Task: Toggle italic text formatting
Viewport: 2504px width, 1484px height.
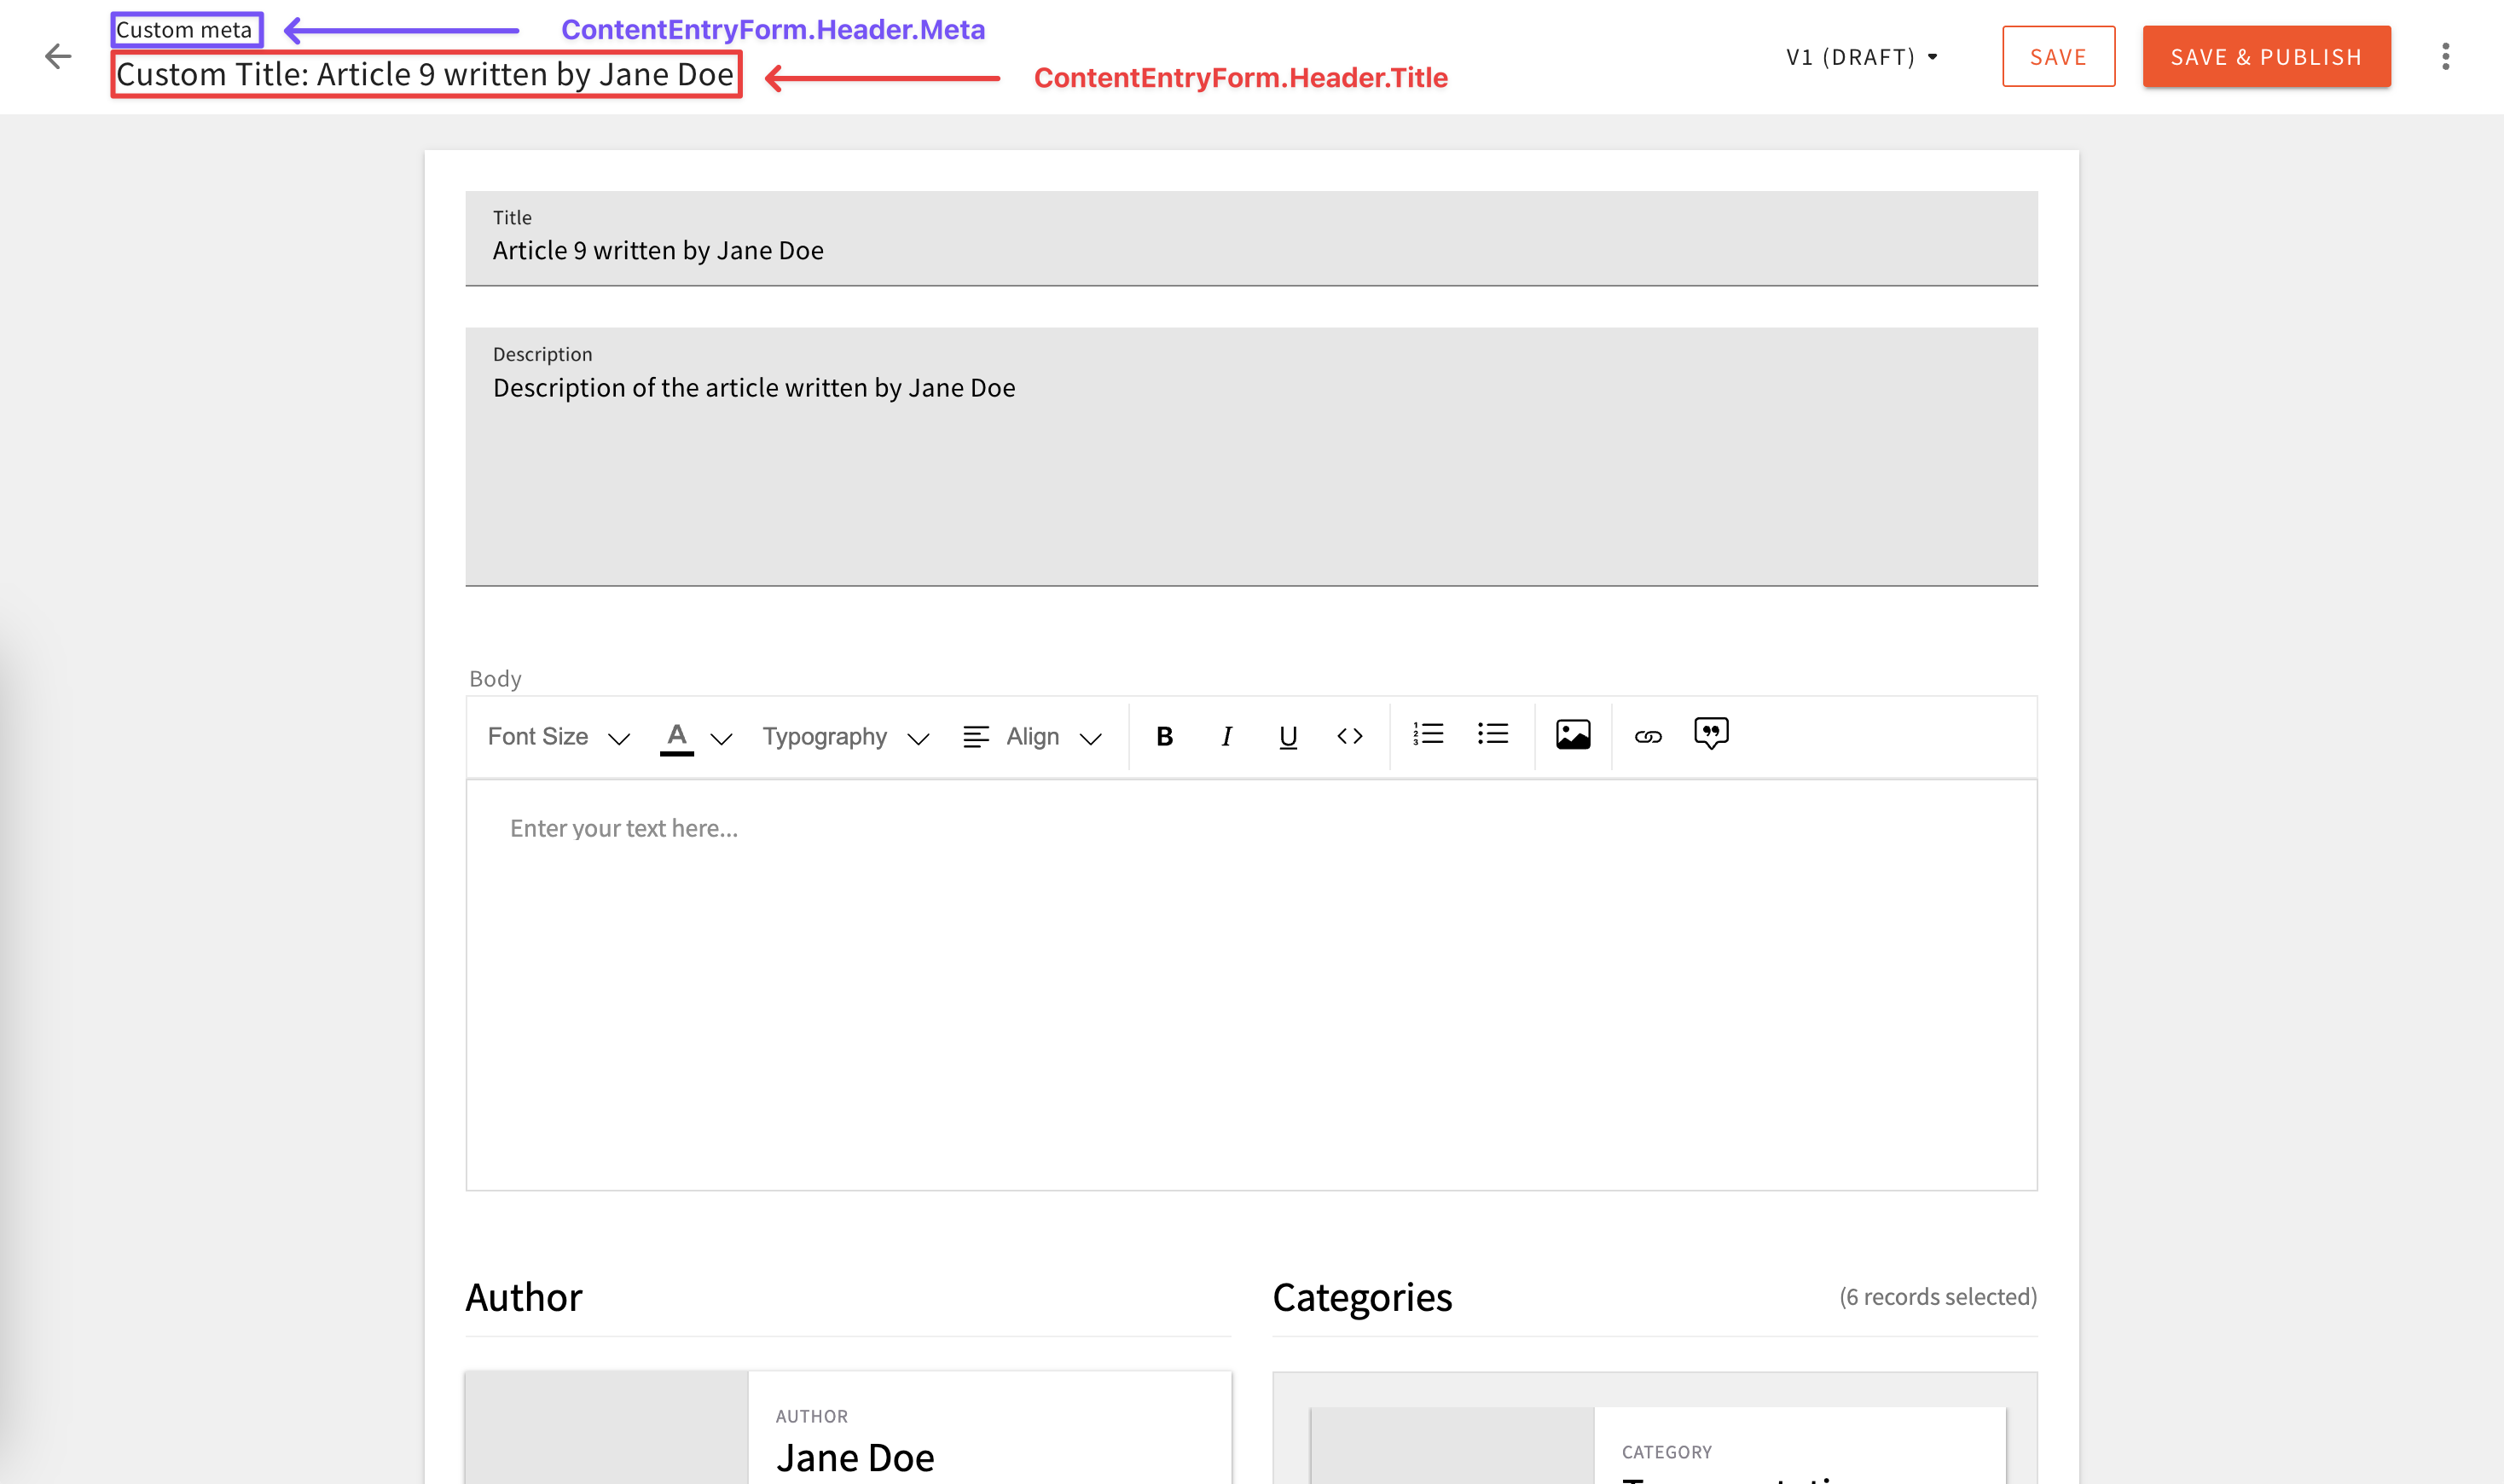Action: [1226, 737]
